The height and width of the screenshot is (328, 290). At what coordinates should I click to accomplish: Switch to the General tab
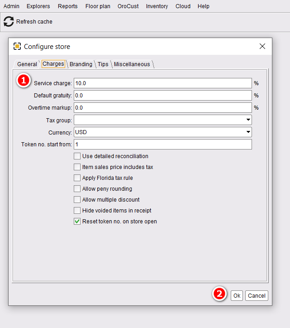pos(27,64)
